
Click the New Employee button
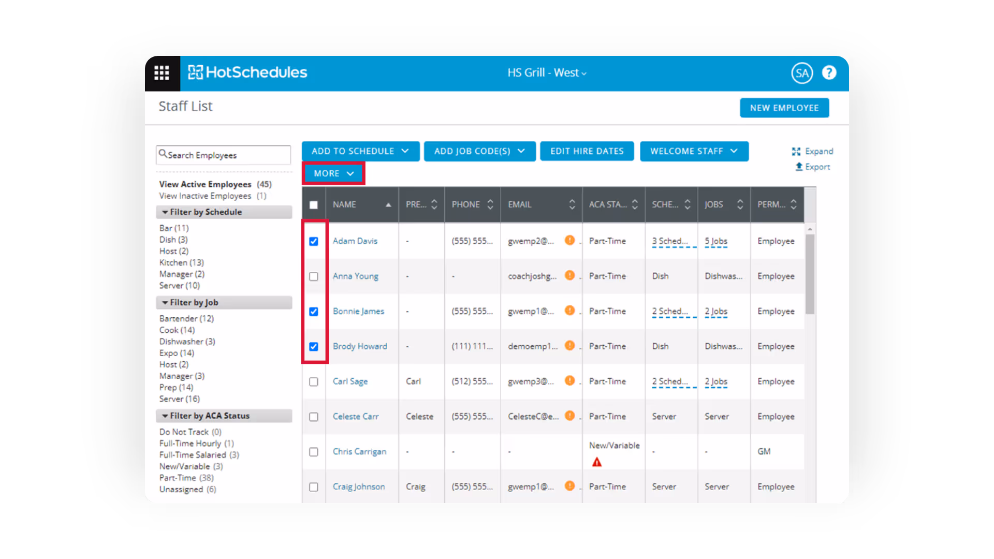[x=784, y=108]
